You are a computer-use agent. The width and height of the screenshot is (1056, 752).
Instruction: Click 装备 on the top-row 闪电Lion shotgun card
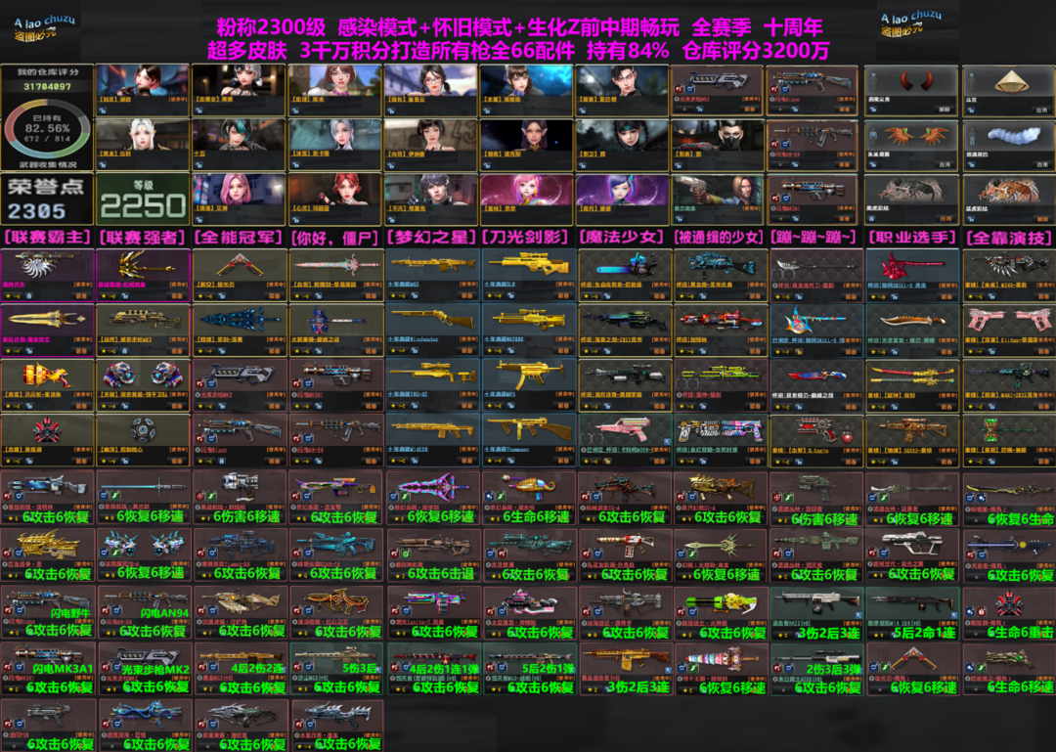[x=845, y=110]
